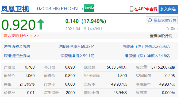Click the 成交额 value 5638.540万
The image size is (181, 101).
[117, 67]
